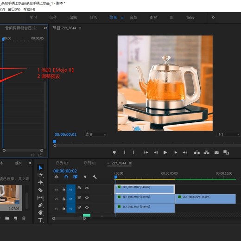The image size is (241, 241).
Task: Open timeline wrench display settings
Action: [x=95, y=177]
